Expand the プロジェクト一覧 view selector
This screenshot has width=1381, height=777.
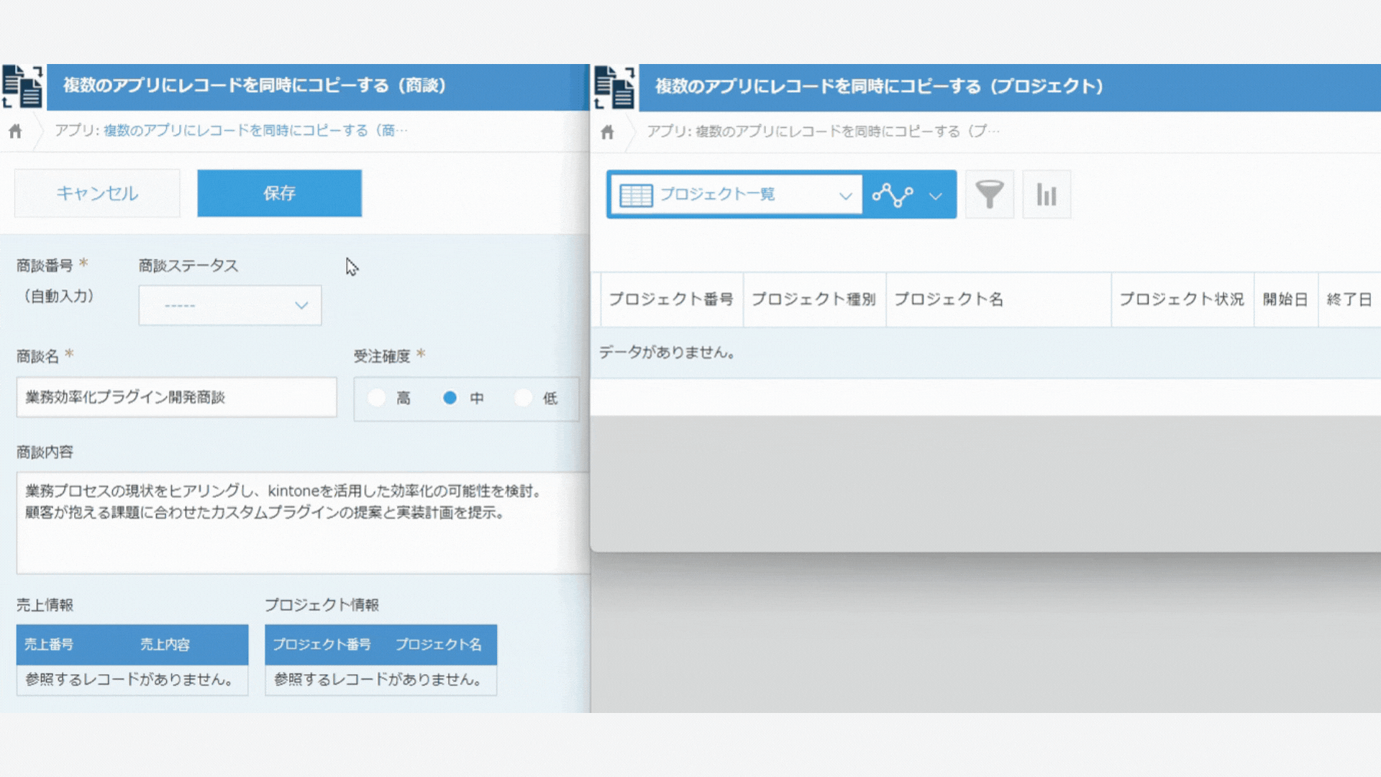tap(736, 195)
